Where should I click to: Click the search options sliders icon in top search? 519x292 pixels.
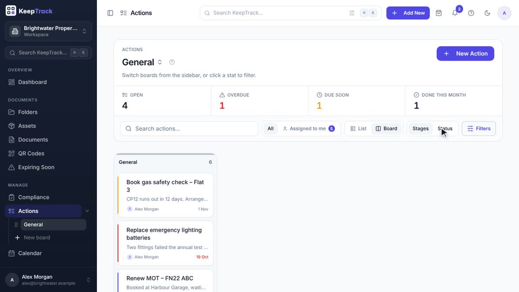[352, 13]
